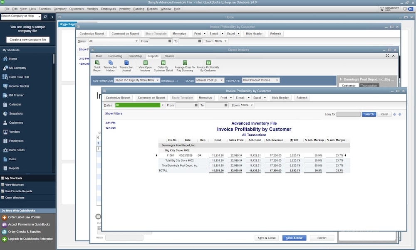The height and width of the screenshot is (250, 416).
Task: Click the Customize Report button in front window
Action: coord(118,98)
